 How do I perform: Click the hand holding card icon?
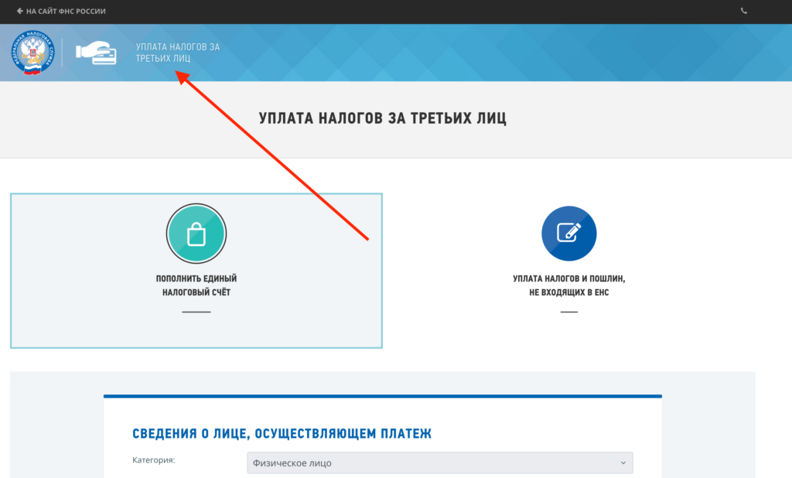coord(96,53)
